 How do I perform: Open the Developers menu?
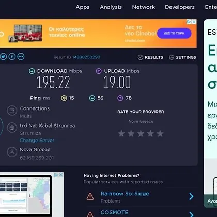(x=180, y=7)
